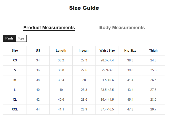
Task: Click the US column header
Action: pos(38,51)
